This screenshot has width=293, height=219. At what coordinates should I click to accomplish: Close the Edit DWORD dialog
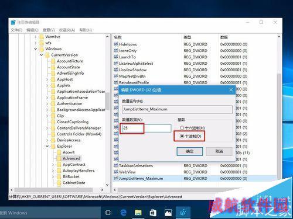click(231, 90)
